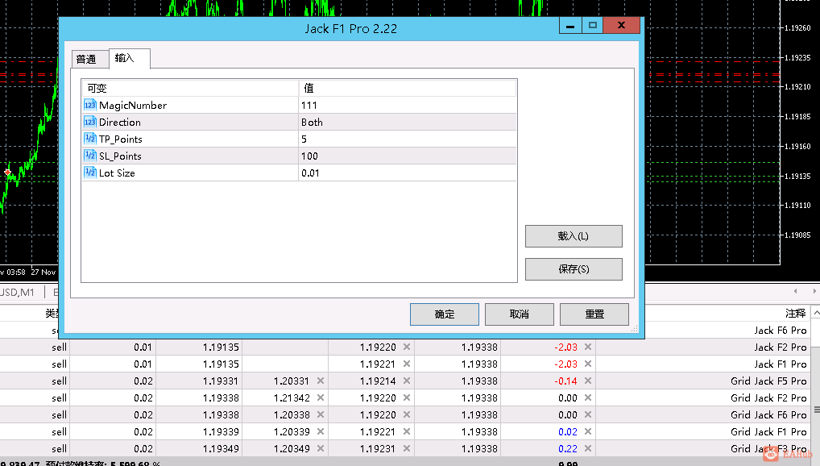This screenshot has width=820, height=466.
Task: Minimize the Jack F1 Pro 2.22 dialog
Action: (x=570, y=25)
